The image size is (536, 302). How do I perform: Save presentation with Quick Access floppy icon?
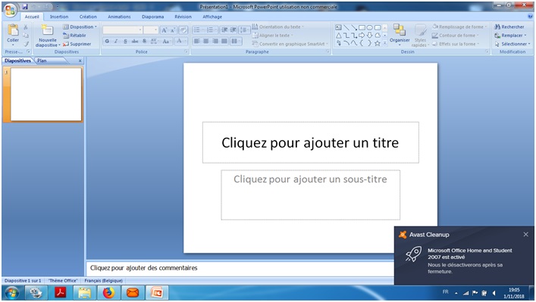pos(25,7)
